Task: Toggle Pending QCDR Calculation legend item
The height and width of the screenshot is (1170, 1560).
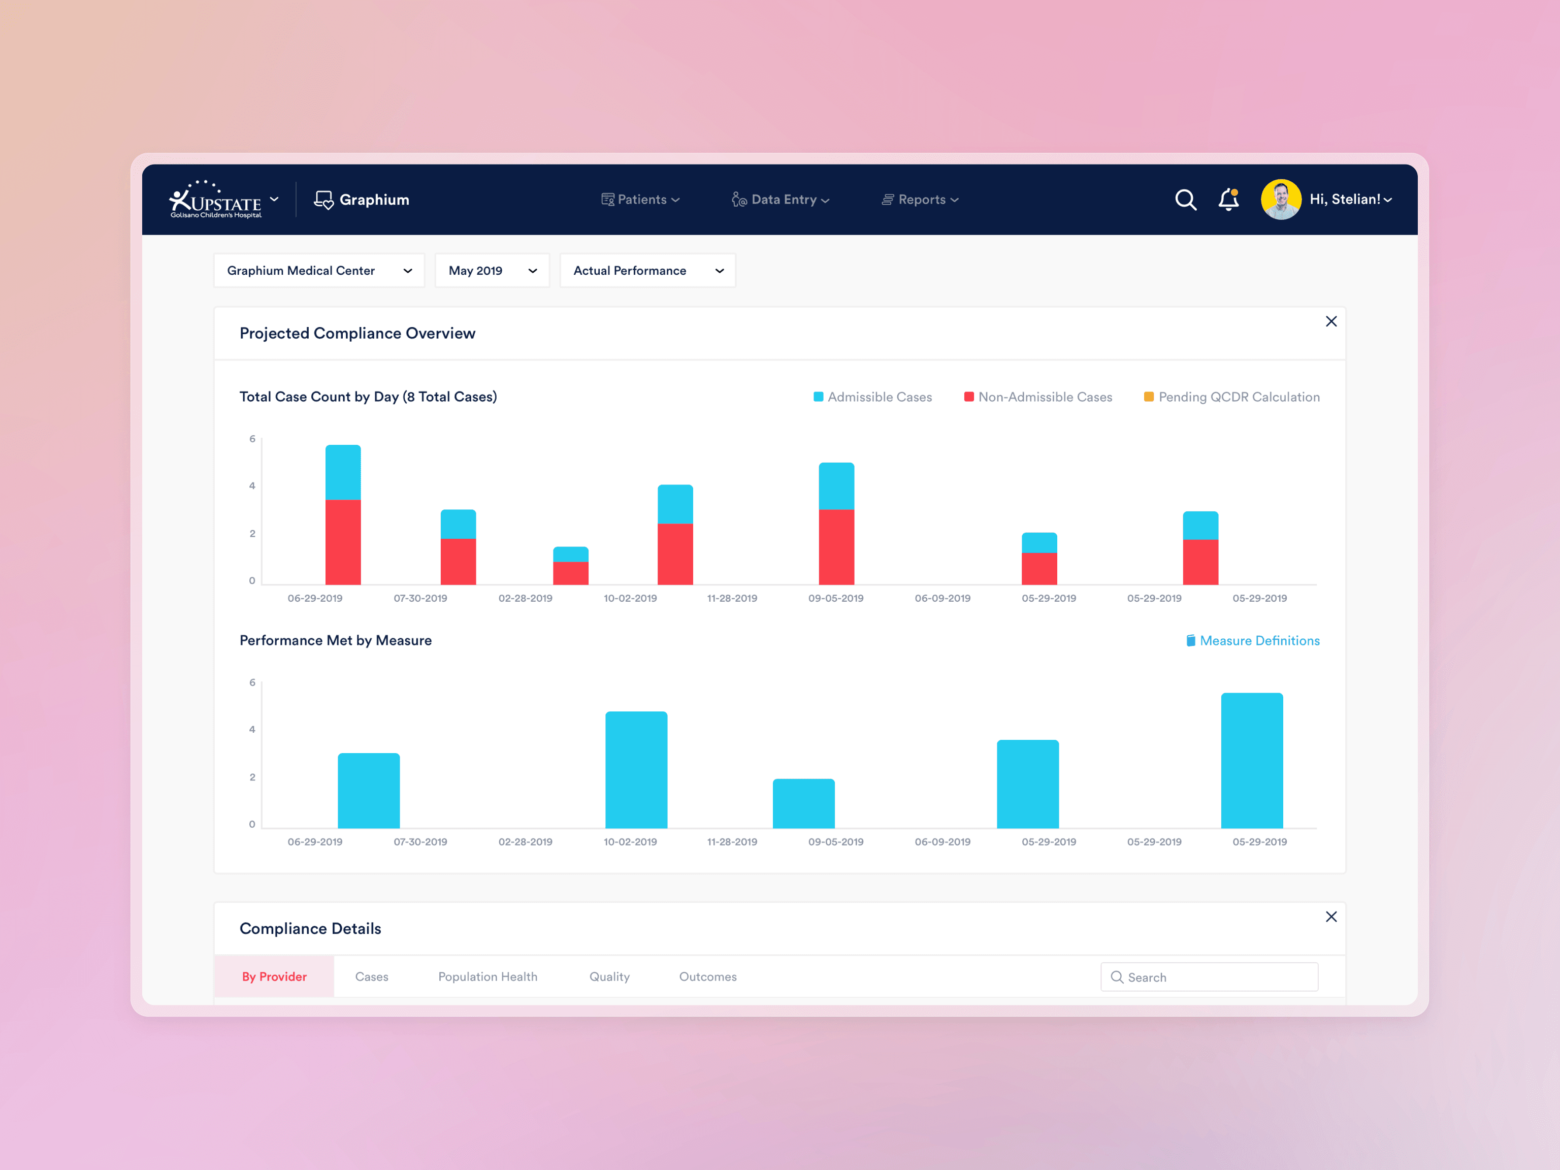Action: tap(1231, 397)
